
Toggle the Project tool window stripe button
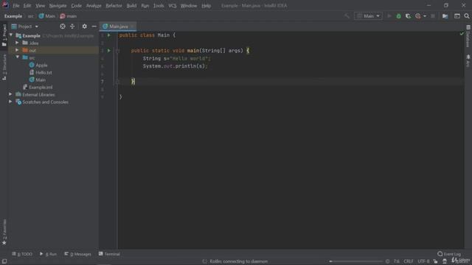4,35
